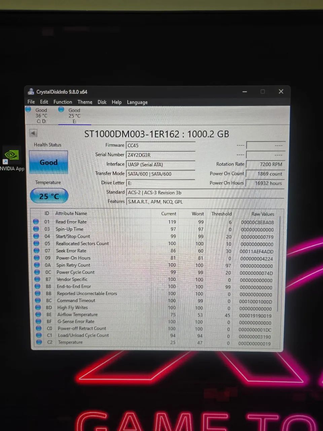
Task: Click the status dot for Spin Retry Count
Action: click(37, 265)
